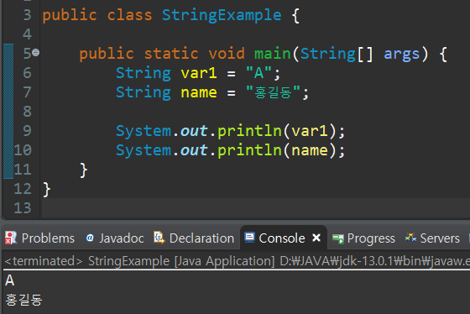Click the args parameter on line 5
Image resolution: width=470 pixels, height=314 pixels.
coord(402,55)
